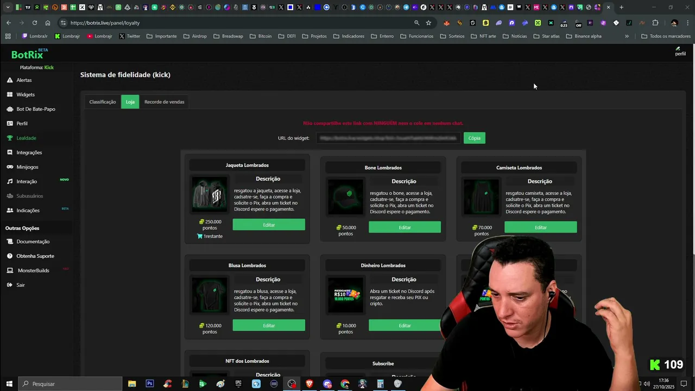Viewport: 695px width, 391px height.
Task: Click the Jaqueta Lombrados product image
Action: coord(210,194)
